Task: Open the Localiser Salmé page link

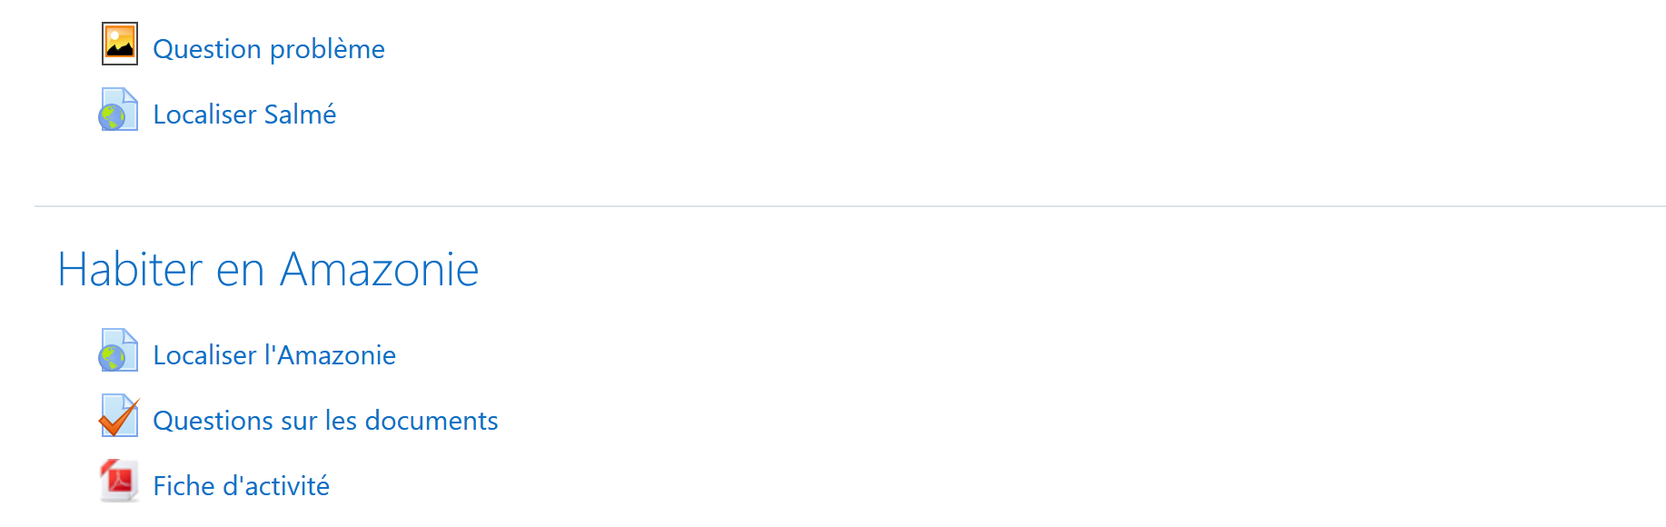Action: click(x=244, y=114)
